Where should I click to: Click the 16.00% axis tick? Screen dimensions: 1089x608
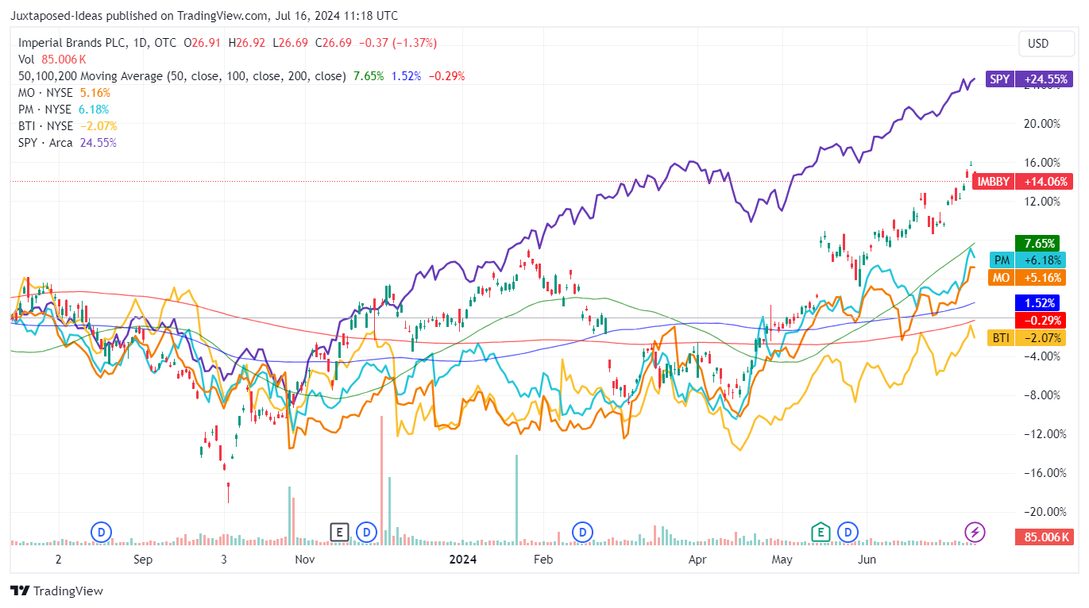(x=1044, y=163)
